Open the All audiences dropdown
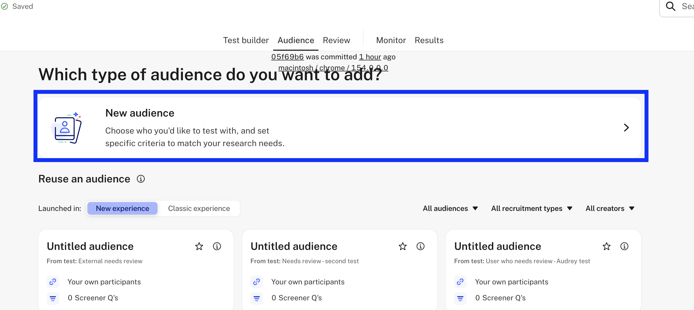Viewport: 694px width, 310px height. coord(450,208)
